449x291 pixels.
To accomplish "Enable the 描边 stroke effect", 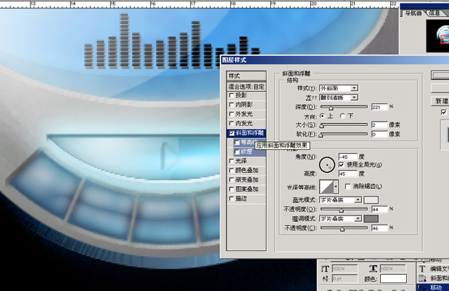I will tap(232, 199).
